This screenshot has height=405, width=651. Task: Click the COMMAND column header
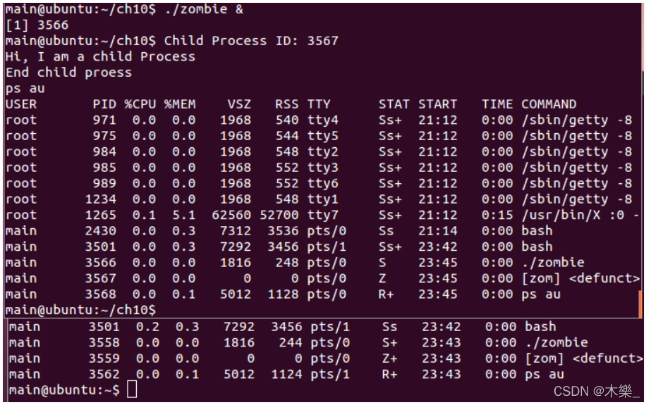point(549,104)
